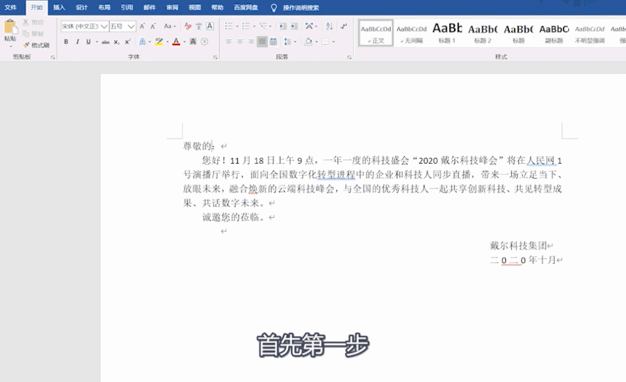Open the font name dropdown 宋体

click(x=85, y=26)
